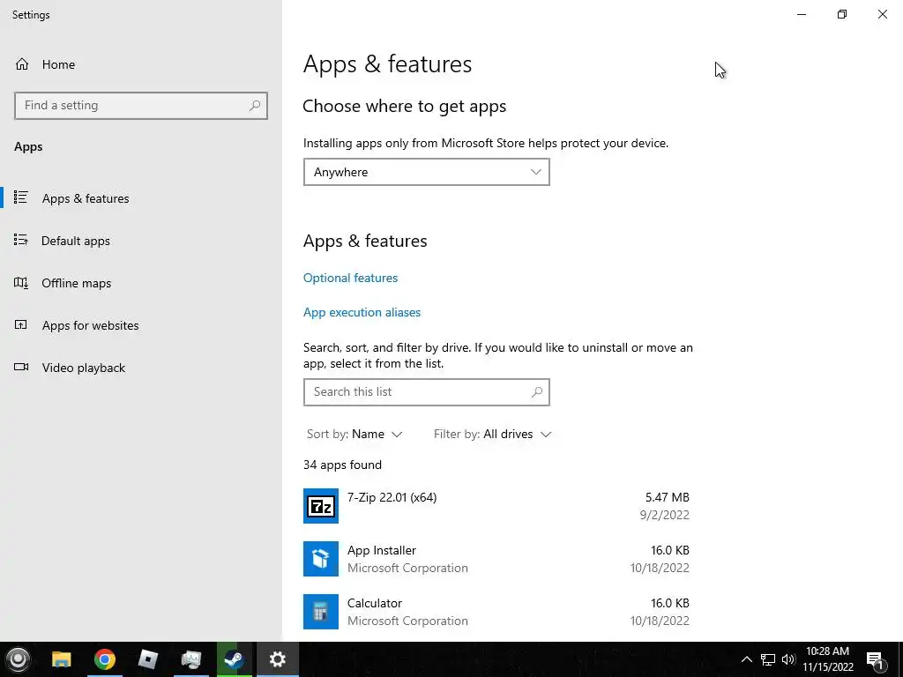The width and height of the screenshot is (903, 677).
Task: Open Google Chrome from the taskbar
Action: pos(105,659)
